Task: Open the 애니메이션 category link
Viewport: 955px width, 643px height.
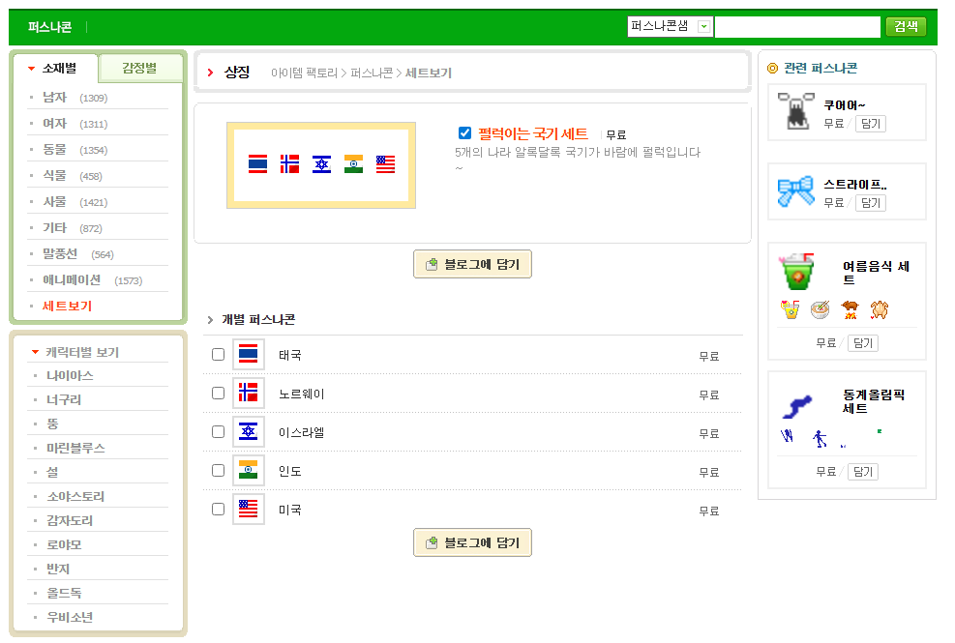Action: click(x=71, y=280)
